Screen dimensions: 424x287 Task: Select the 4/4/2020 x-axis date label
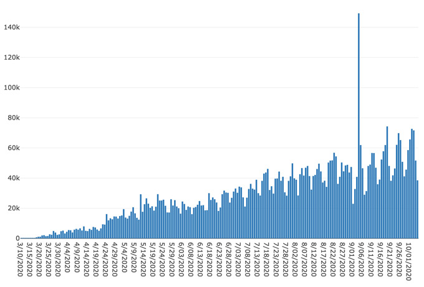67,257
